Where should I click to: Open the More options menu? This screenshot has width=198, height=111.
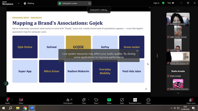coord(148,101)
